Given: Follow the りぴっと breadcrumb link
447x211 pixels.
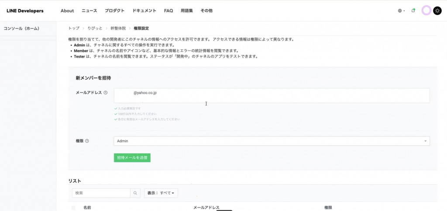Looking at the screenshot, I should click(x=95, y=28).
